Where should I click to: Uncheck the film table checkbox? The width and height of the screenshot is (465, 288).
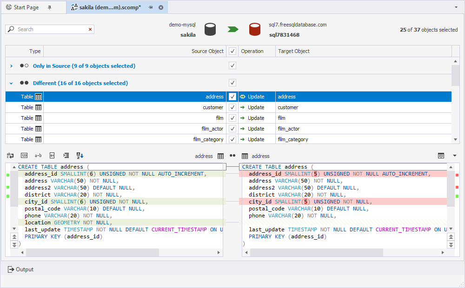click(232, 118)
